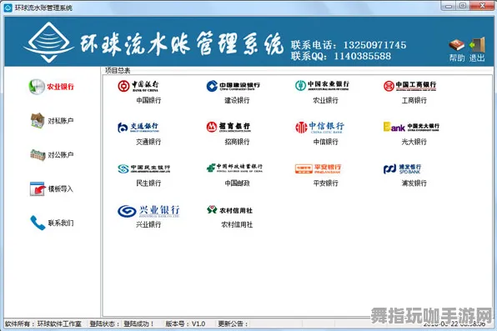The image size is (497, 331).
Task: Select the 兴业银行 logo
Action: click(x=148, y=211)
